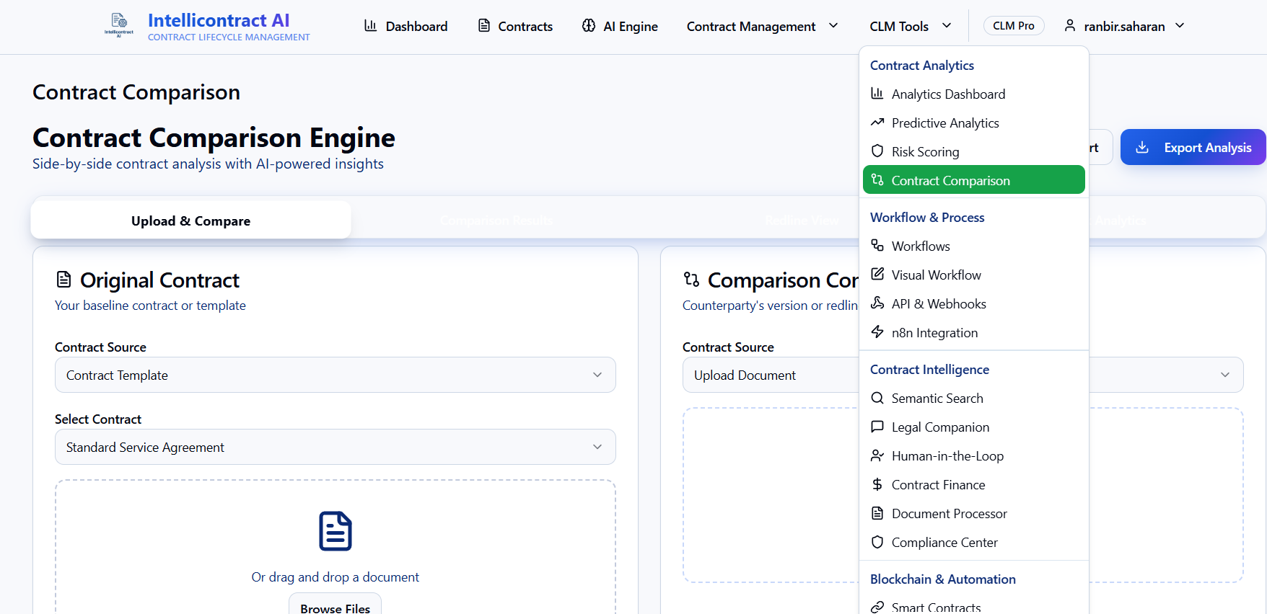Click the 'Blockchain & Automation' section header
This screenshot has width=1267, height=614.
tap(943, 579)
